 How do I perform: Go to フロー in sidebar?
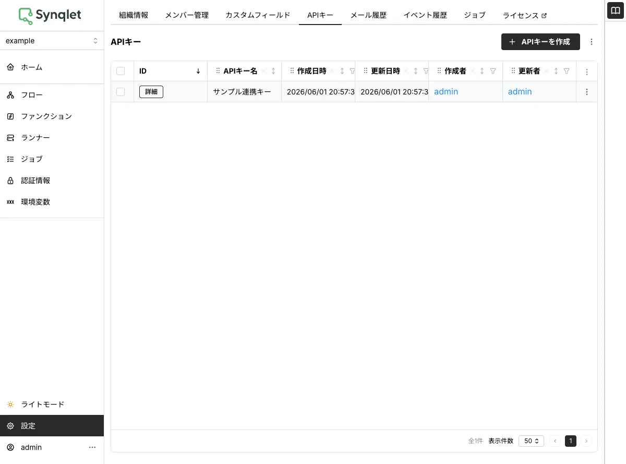pyautogui.click(x=52, y=95)
